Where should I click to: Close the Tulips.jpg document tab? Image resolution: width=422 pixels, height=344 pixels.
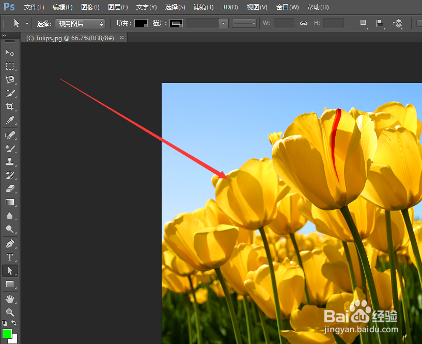[122, 37]
